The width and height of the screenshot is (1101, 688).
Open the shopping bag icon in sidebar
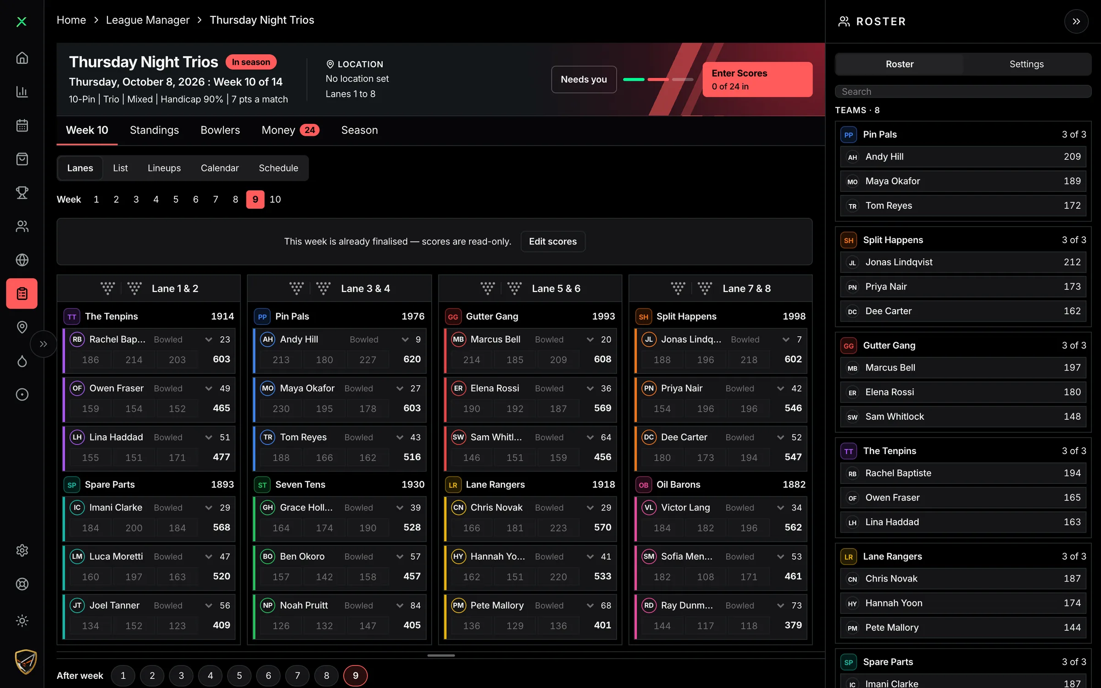(22, 159)
